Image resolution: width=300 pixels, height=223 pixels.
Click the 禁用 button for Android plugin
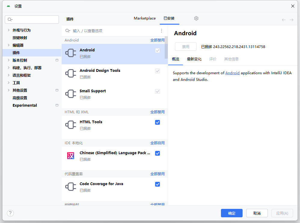[185, 47]
